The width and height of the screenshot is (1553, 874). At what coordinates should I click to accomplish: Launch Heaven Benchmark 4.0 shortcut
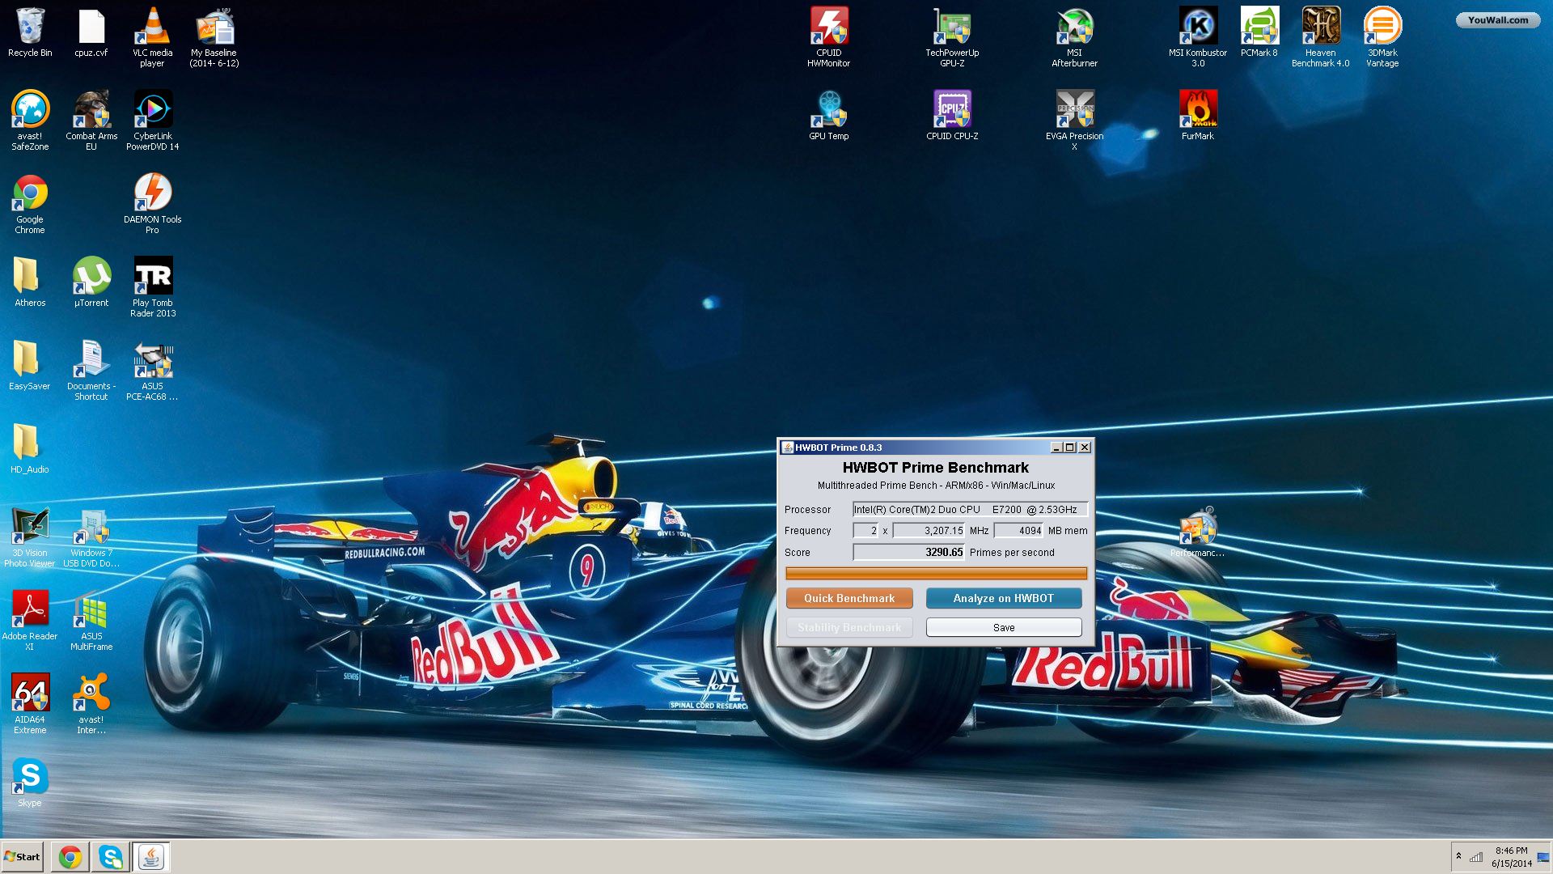point(1321,36)
